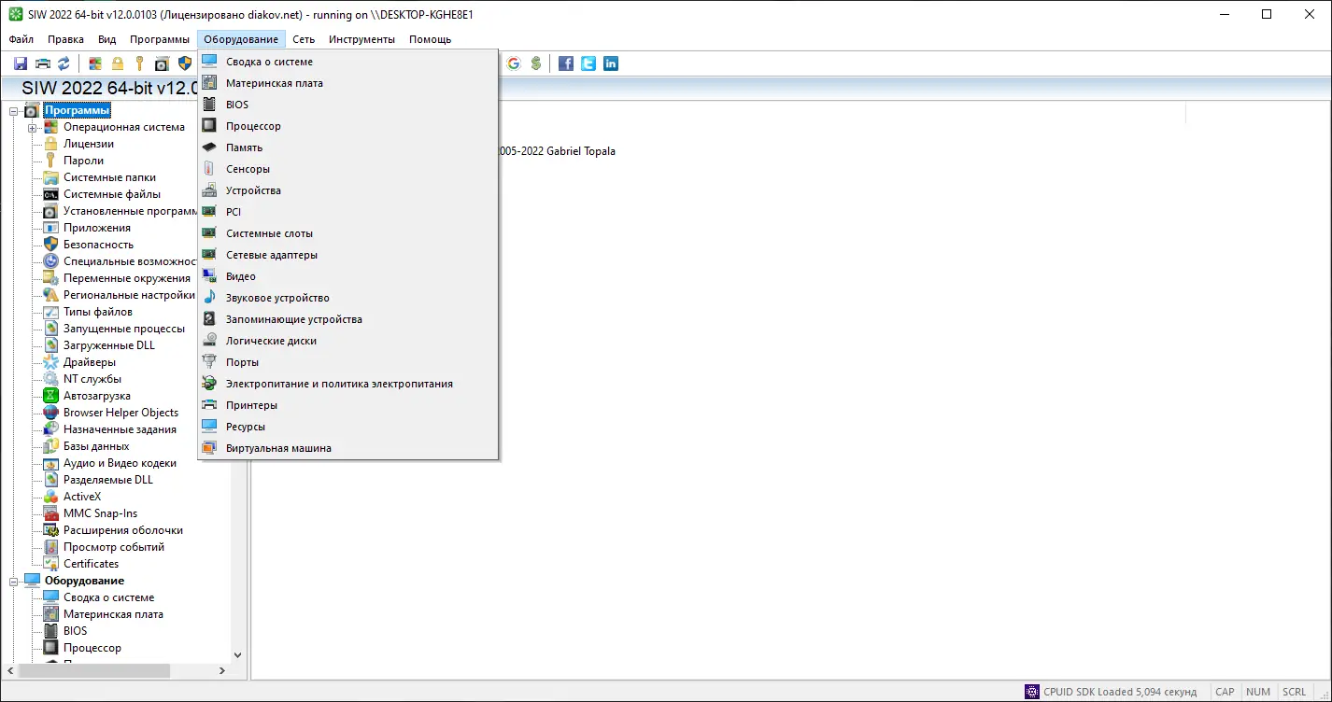1332x702 pixels.
Task: Open NT службы in the tree
Action: click(x=92, y=379)
